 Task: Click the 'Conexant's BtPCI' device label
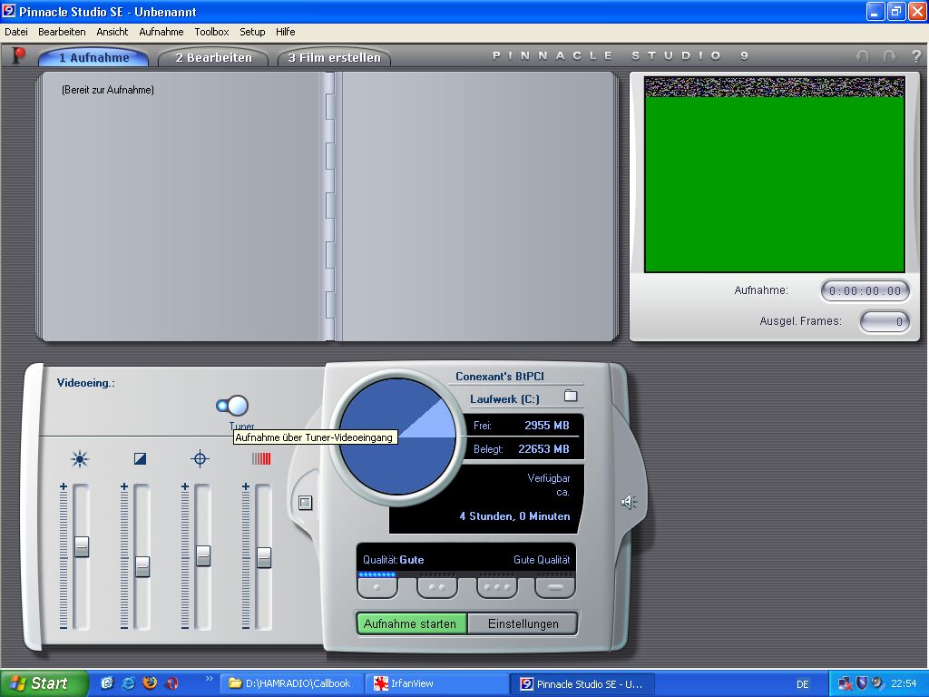[500, 377]
